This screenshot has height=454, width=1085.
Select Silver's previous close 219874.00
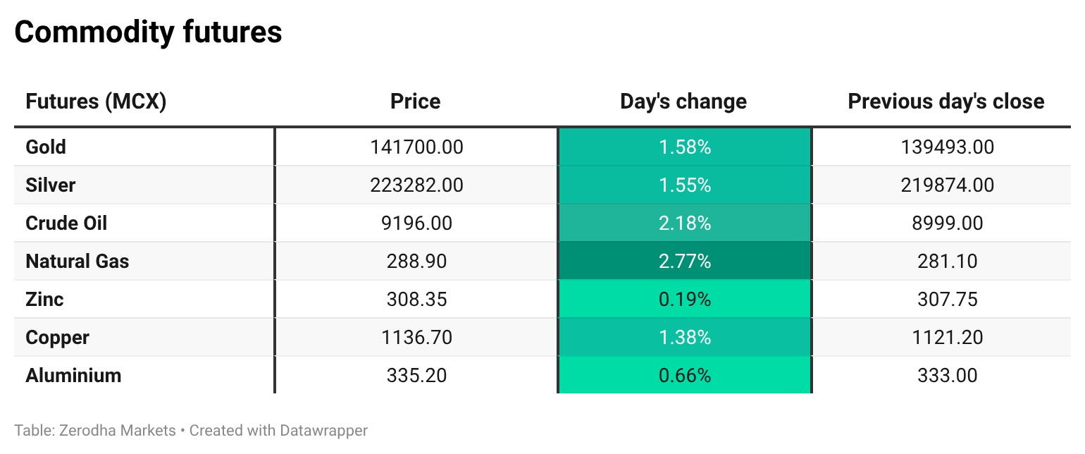(947, 185)
